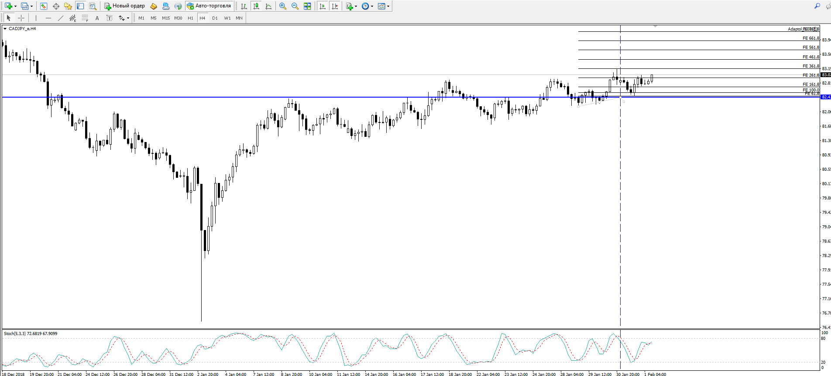This screenshot has height=376, width=831.
Task: Switch to the MN timeframe
Action: 239,18
